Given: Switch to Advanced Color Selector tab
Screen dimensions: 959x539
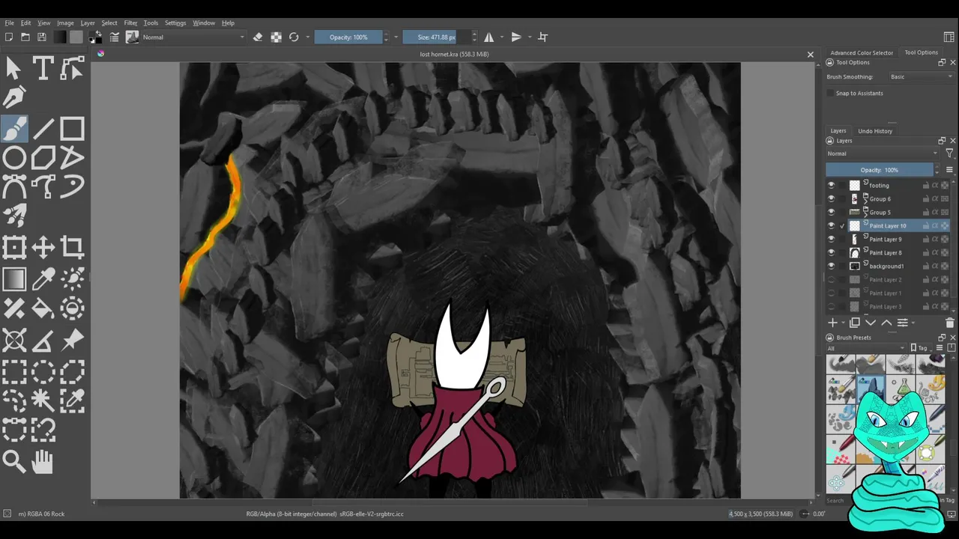Looking at the screenshot, I should 862,53.
